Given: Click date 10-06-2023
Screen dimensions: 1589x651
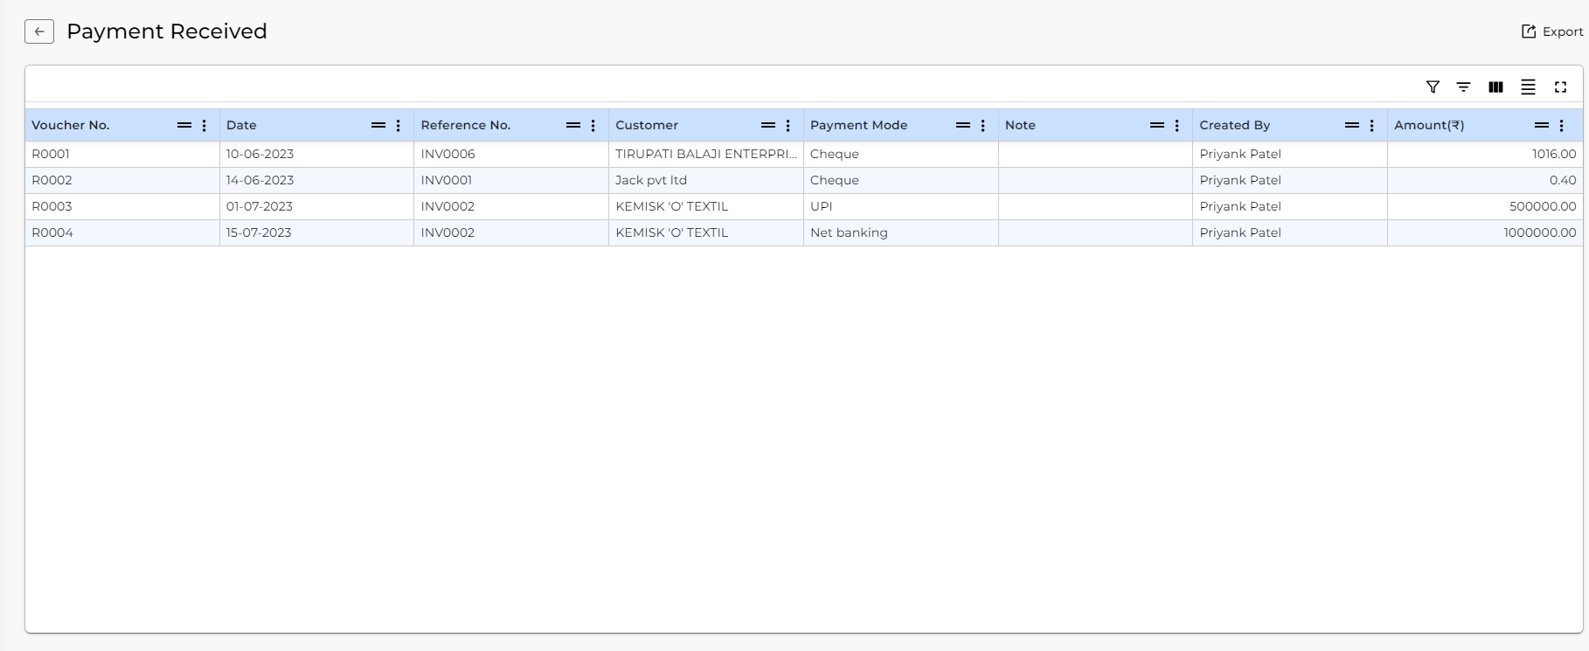Looking at the screenshot, I should (x=260, y=154).
